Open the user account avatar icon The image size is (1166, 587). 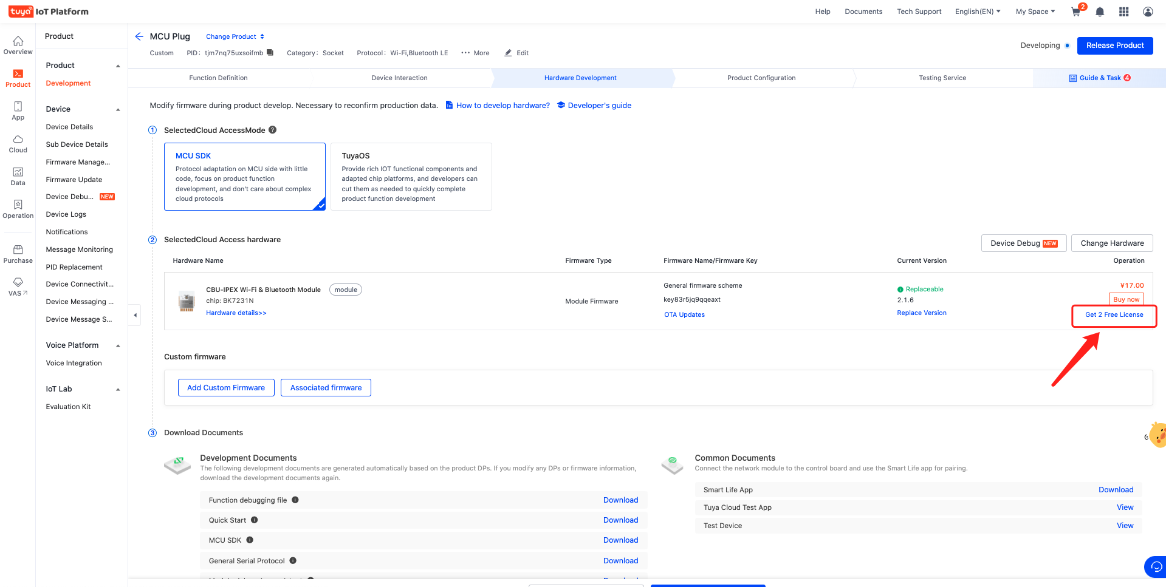[1148, 12]
